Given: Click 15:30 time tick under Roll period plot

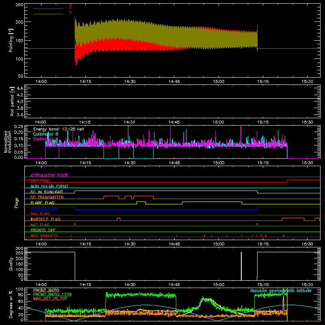Looking at the screenshot, I should pos(307,122).
